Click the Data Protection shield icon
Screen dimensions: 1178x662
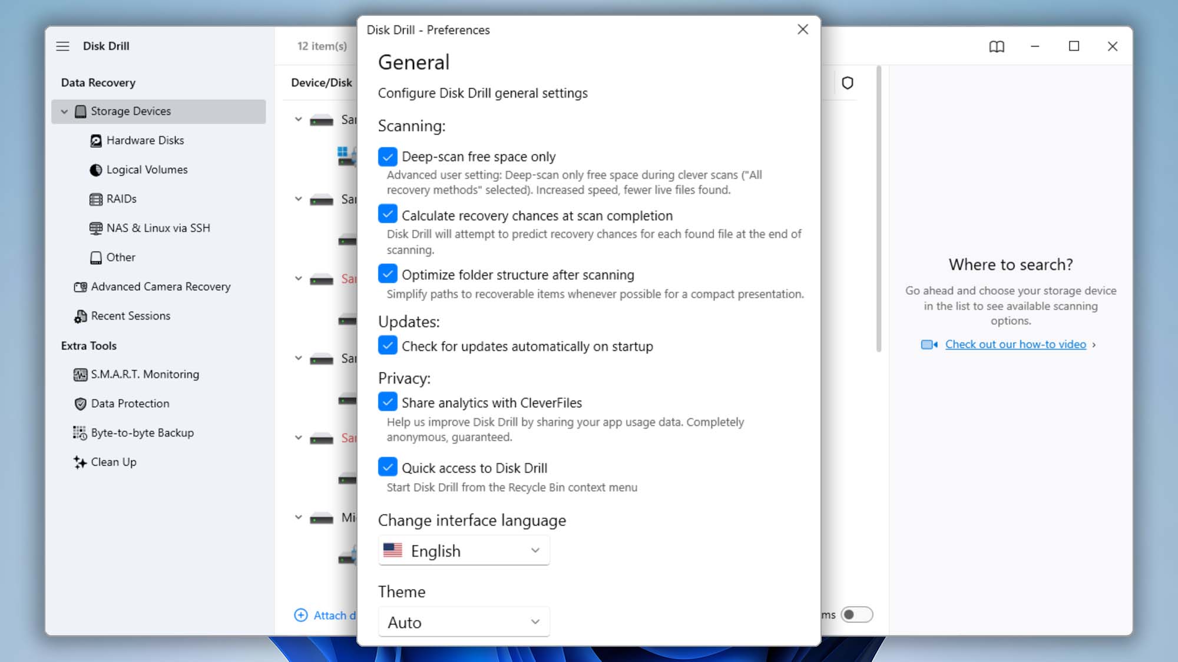81,404
